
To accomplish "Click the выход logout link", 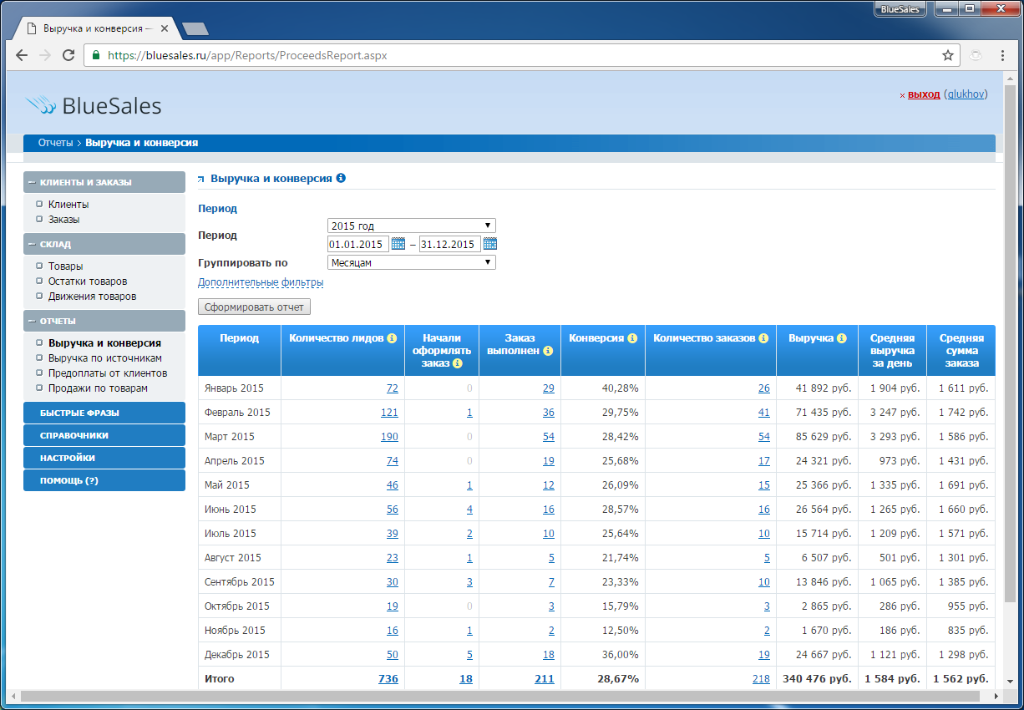I will tap(924, 94).
